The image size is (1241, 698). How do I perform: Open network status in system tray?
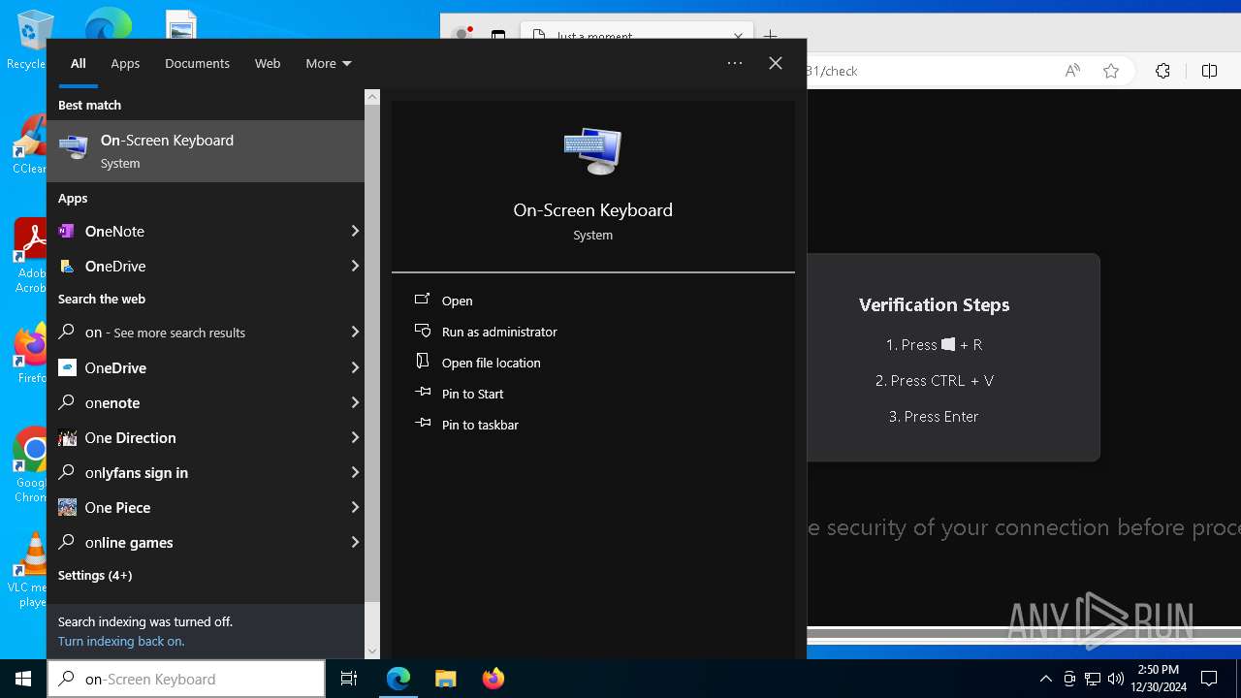(x=1093, y=679)
